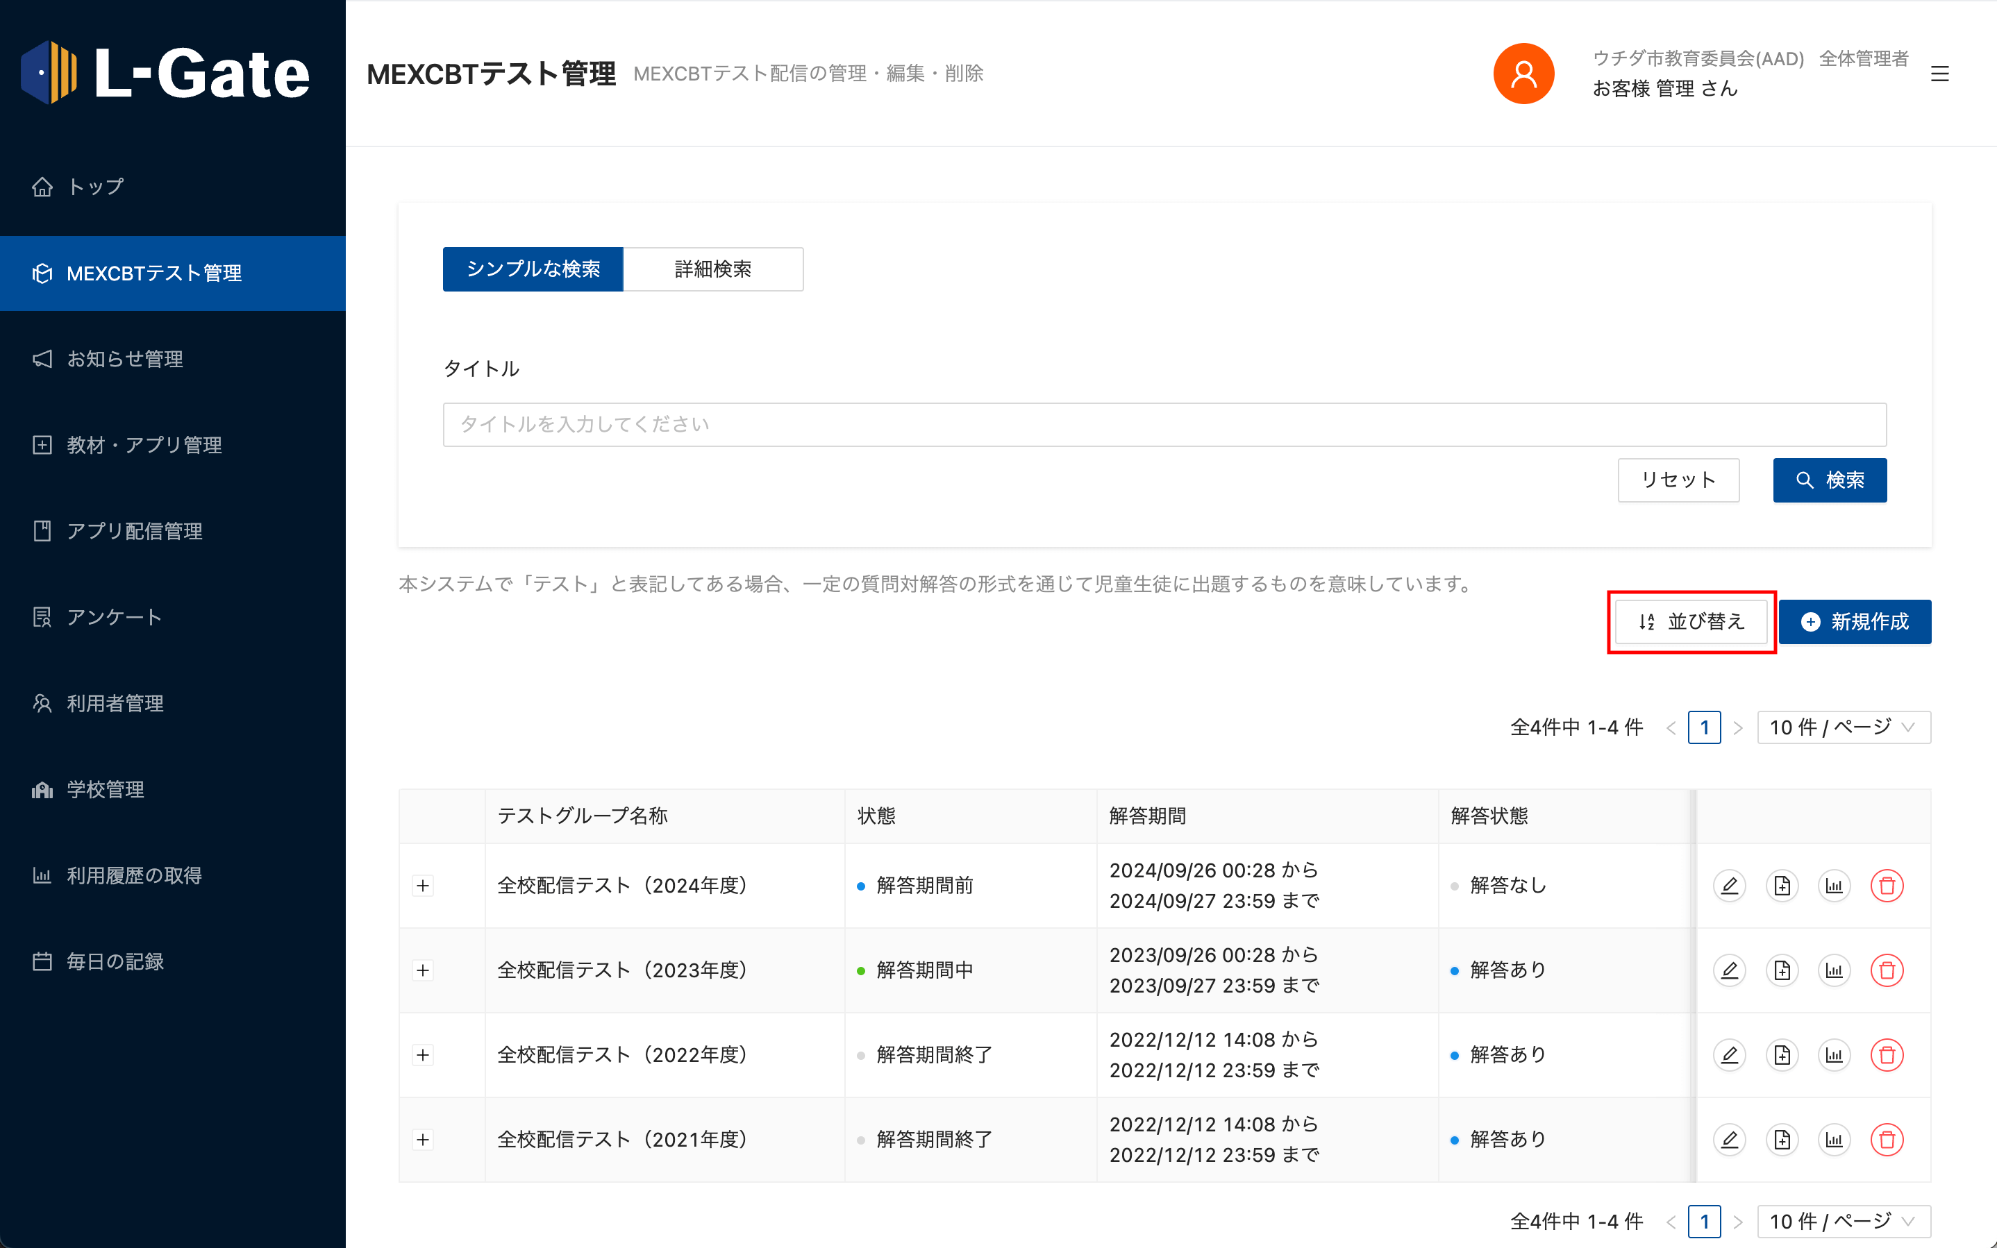
Task: Open お知らせ管理 in sidebar
Action: pyautogui.click(x=172, y=359)
